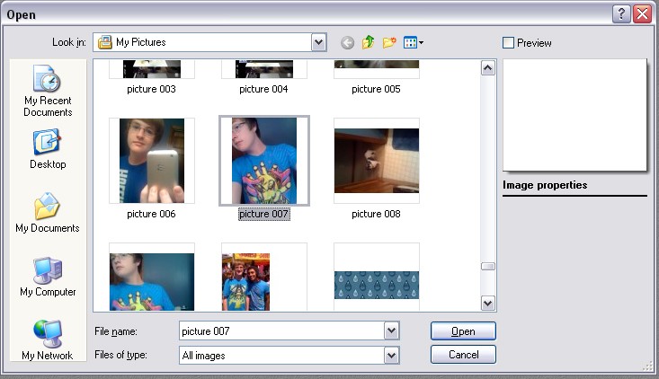The width and height of the screenshot is (659, 379).
Task: Jump to the Desktop location
Action: (x=48, y=149)
